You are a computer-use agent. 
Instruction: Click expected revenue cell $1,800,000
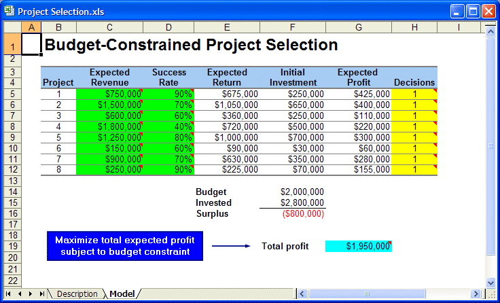[109, 126]
